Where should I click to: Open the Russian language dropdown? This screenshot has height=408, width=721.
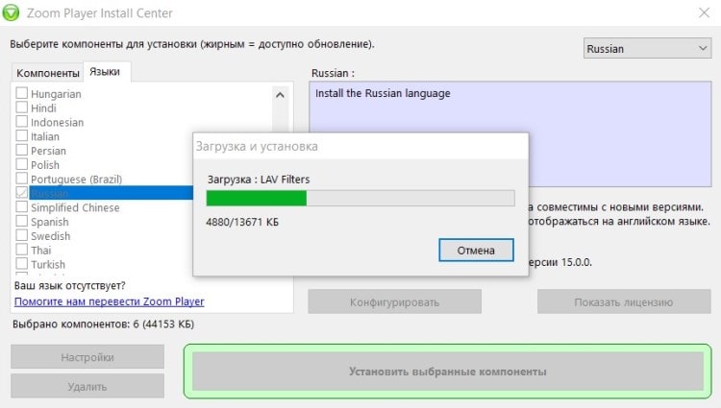[x=647, y=48]
